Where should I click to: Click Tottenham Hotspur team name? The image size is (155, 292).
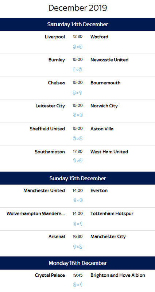[112, 214]
